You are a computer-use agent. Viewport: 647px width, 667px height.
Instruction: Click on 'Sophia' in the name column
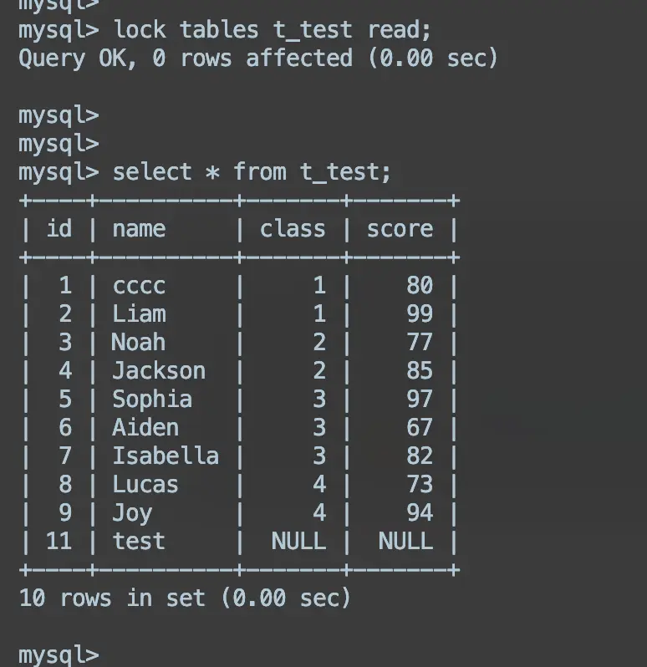click(x=152, y=400)
